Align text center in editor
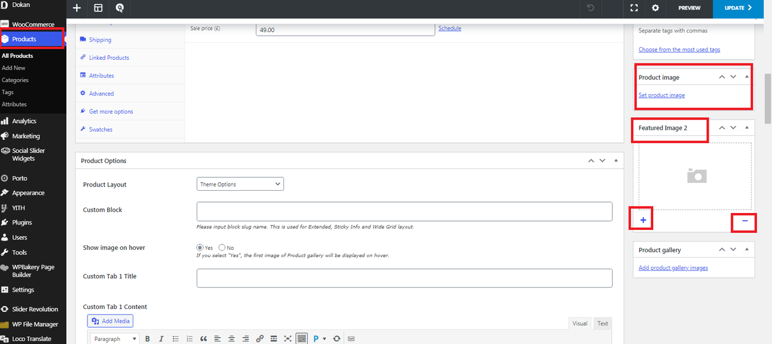The width and height of the screenshot is (772, 344). [231, 339]
